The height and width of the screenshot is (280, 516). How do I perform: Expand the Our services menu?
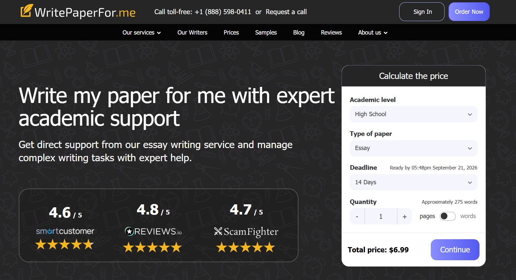[x=142, y=33]
